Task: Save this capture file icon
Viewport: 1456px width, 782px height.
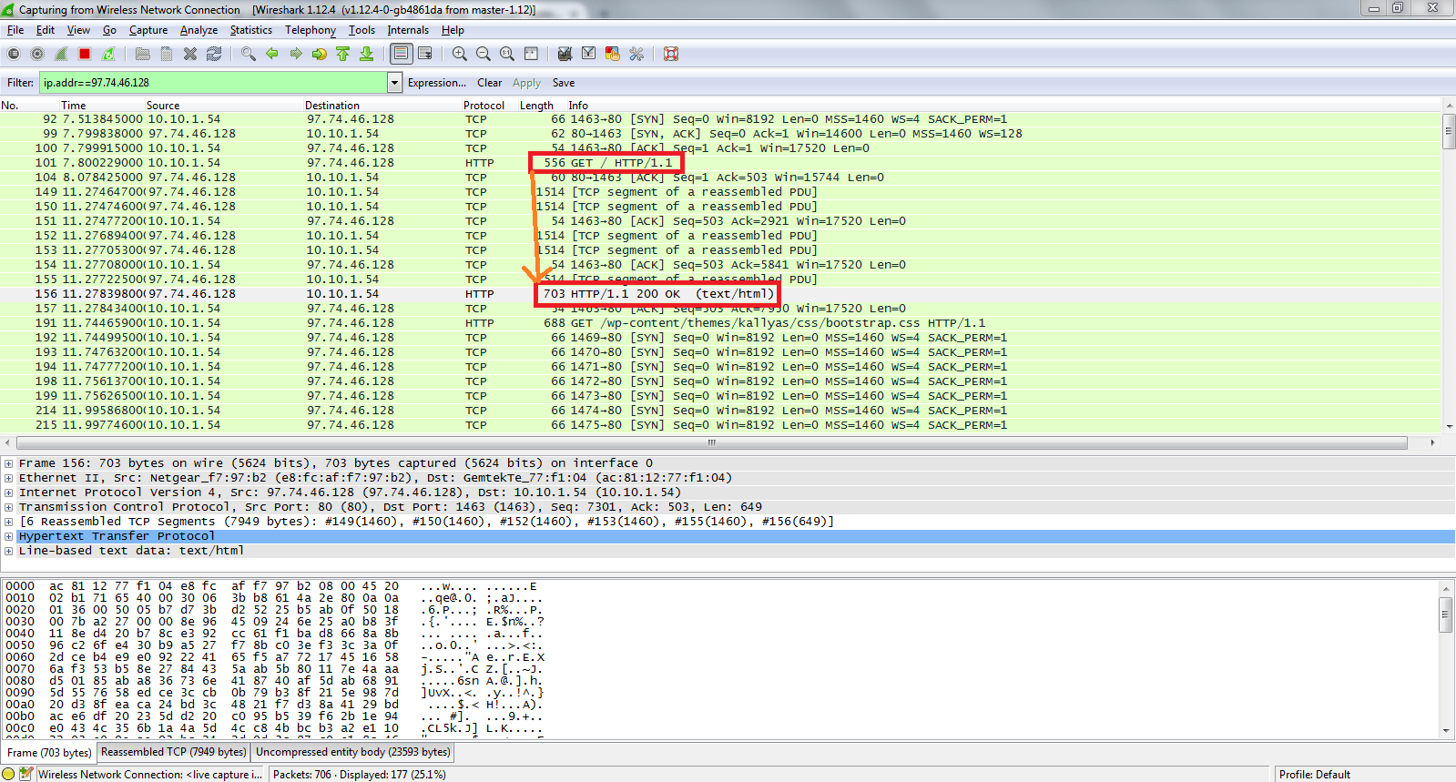Action: tap(167, 54)
